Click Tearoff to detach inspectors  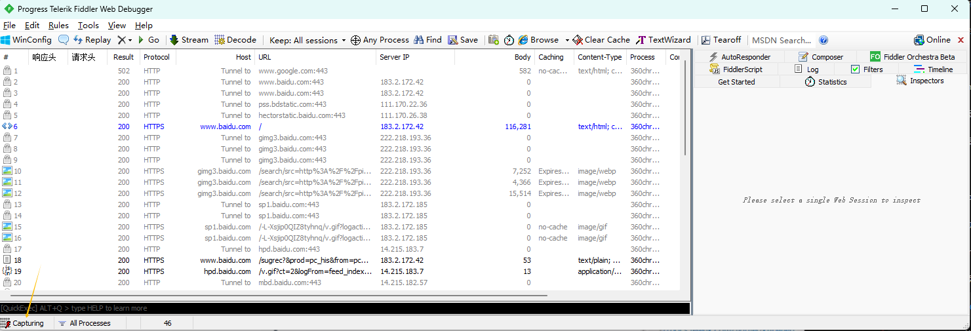click(x=721, y=40)
